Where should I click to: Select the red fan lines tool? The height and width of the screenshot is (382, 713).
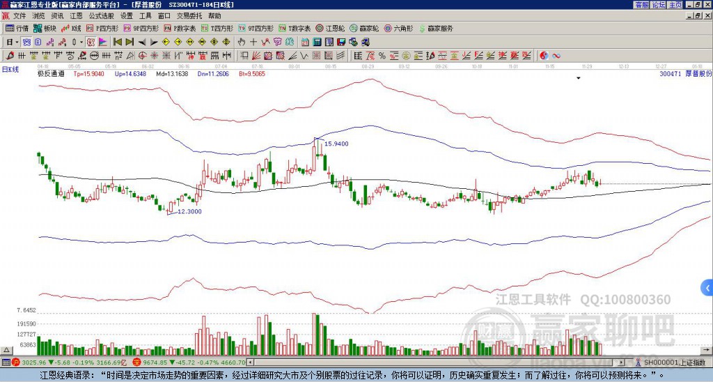(x=256, y=56)
